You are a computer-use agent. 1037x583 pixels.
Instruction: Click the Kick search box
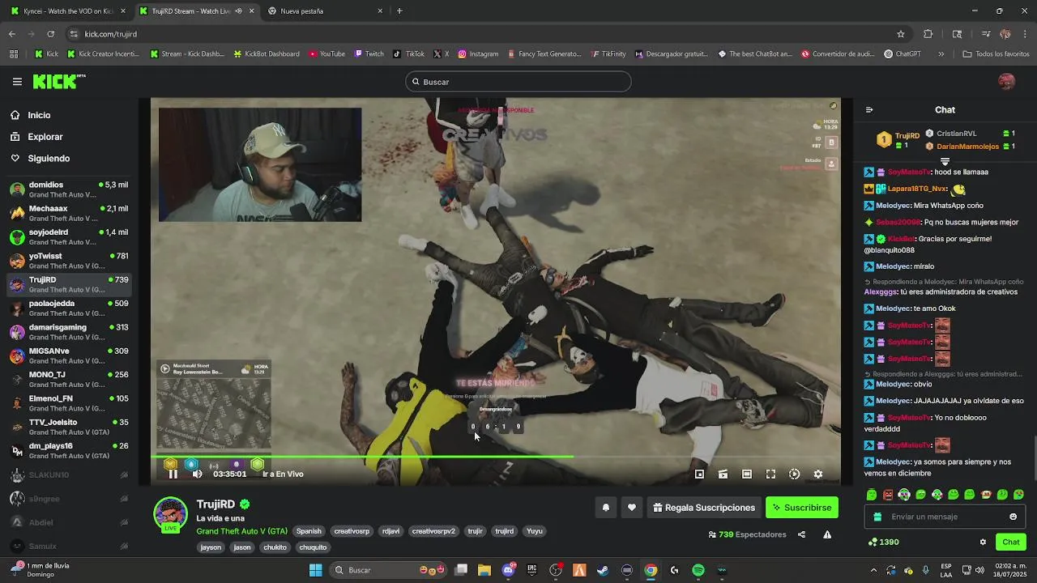[518, 82]
